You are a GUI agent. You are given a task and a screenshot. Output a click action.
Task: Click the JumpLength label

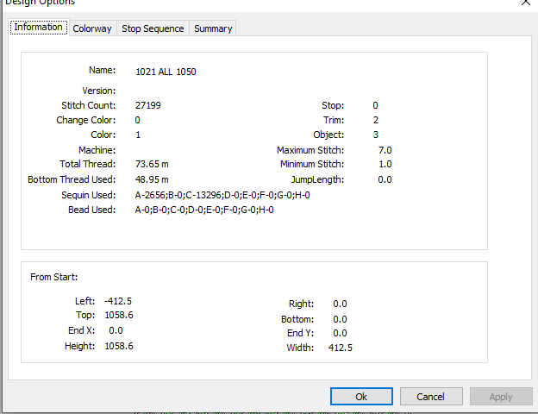[x=317, y=179]
